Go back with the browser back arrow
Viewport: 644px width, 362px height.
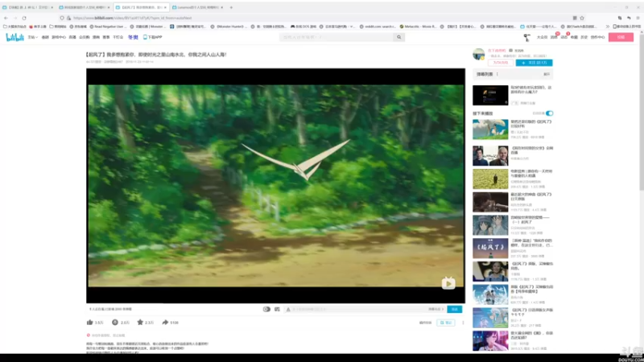click(x=6, y=18)
